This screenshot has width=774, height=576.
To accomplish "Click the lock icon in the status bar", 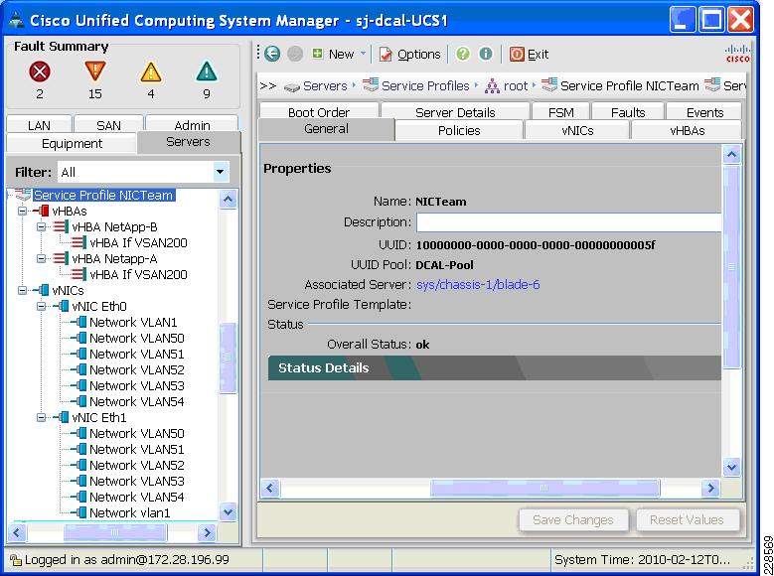I will click(16, 560).
